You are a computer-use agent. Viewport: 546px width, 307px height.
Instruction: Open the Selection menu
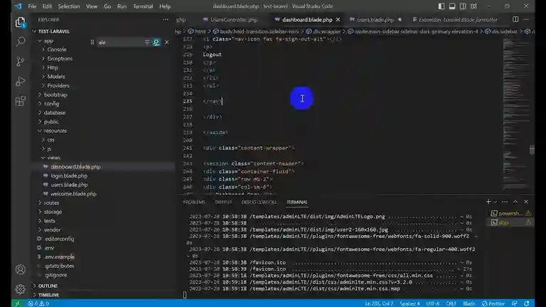(x=68, y=6)
